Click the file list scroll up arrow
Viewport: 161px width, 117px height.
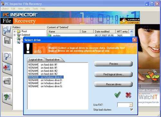click(x=132, y=32)
